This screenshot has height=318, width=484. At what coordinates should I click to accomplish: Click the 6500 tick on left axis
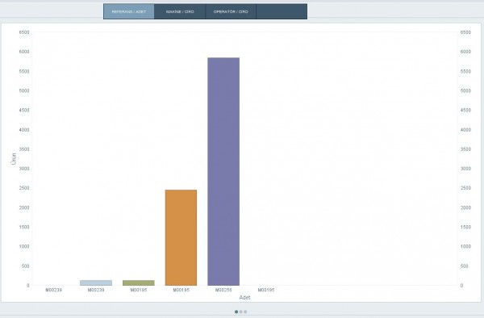24,32
